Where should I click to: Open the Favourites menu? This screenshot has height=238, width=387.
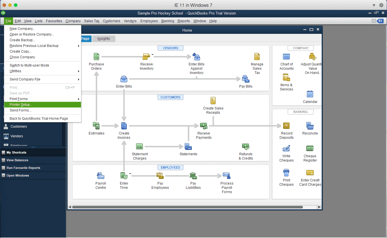coord(54,21)
